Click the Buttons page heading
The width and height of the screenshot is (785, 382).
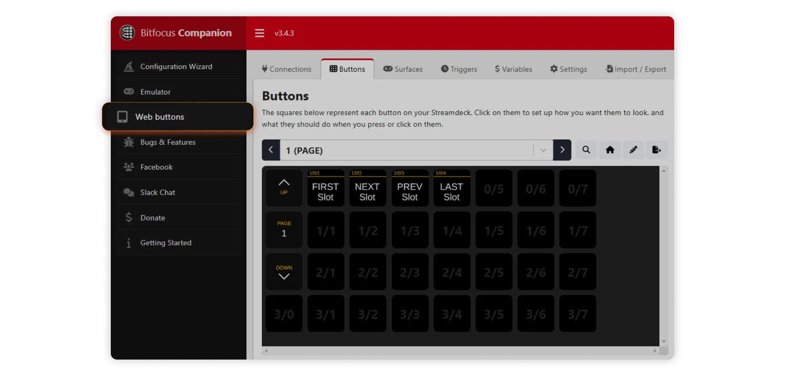coord(285,96)
